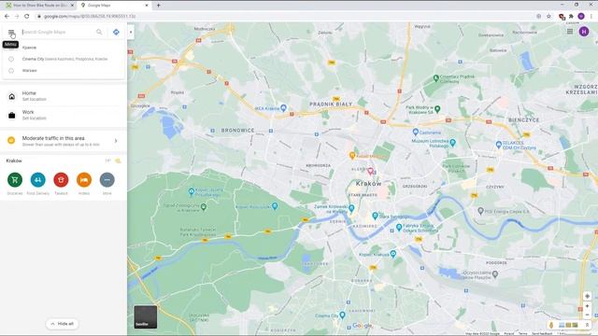The image size is (598, 336).
Task: Expand the map imagery strip
Action: pos(587,325)
